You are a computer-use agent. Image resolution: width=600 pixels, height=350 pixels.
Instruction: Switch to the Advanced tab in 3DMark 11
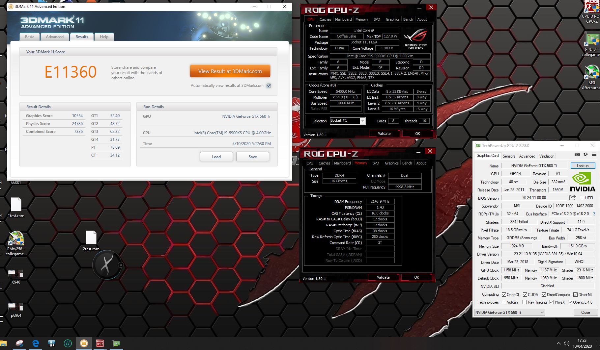click(55, 37)
